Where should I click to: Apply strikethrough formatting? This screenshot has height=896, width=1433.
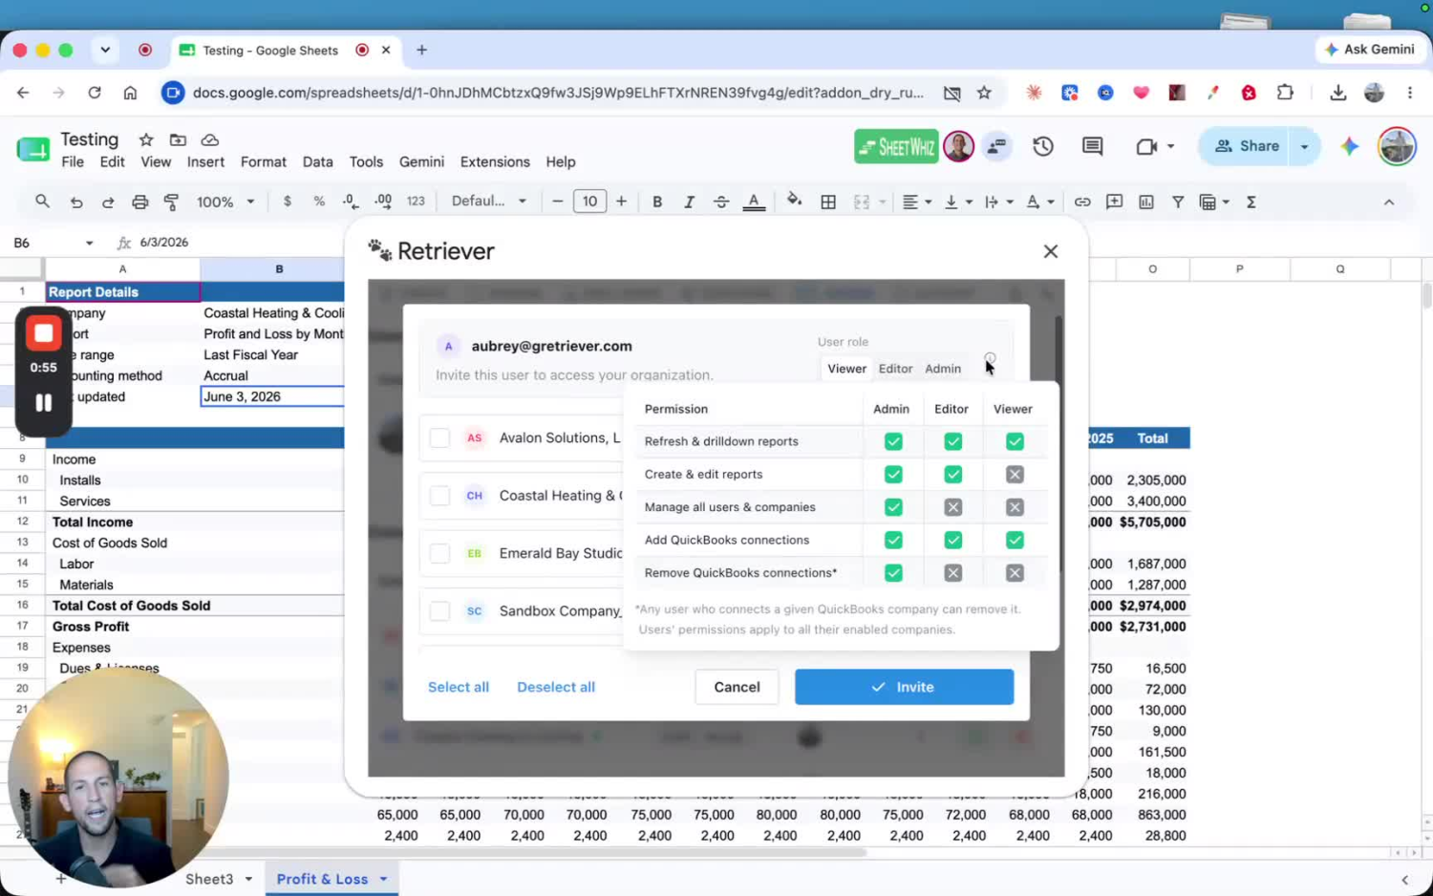[721, 202]
